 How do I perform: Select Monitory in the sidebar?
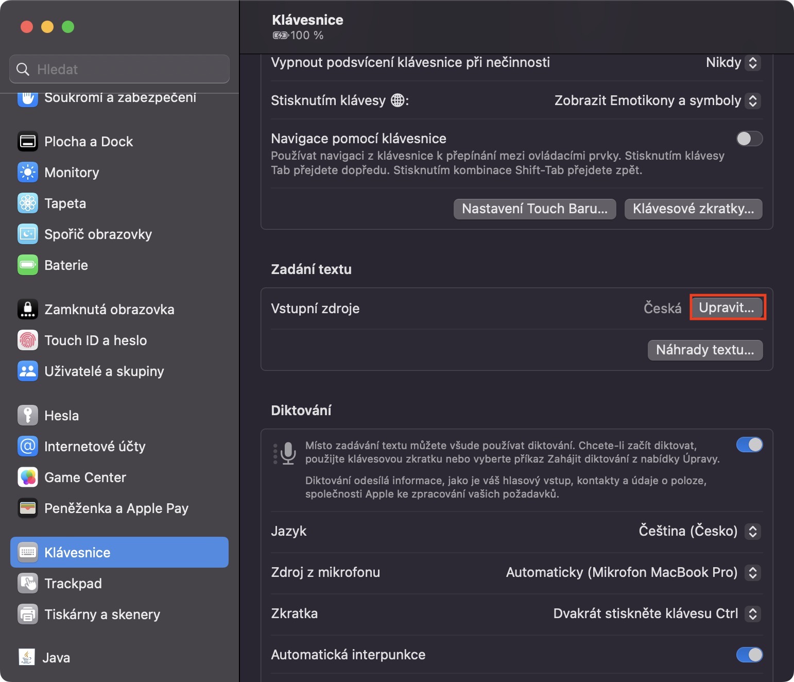point(72,173)
